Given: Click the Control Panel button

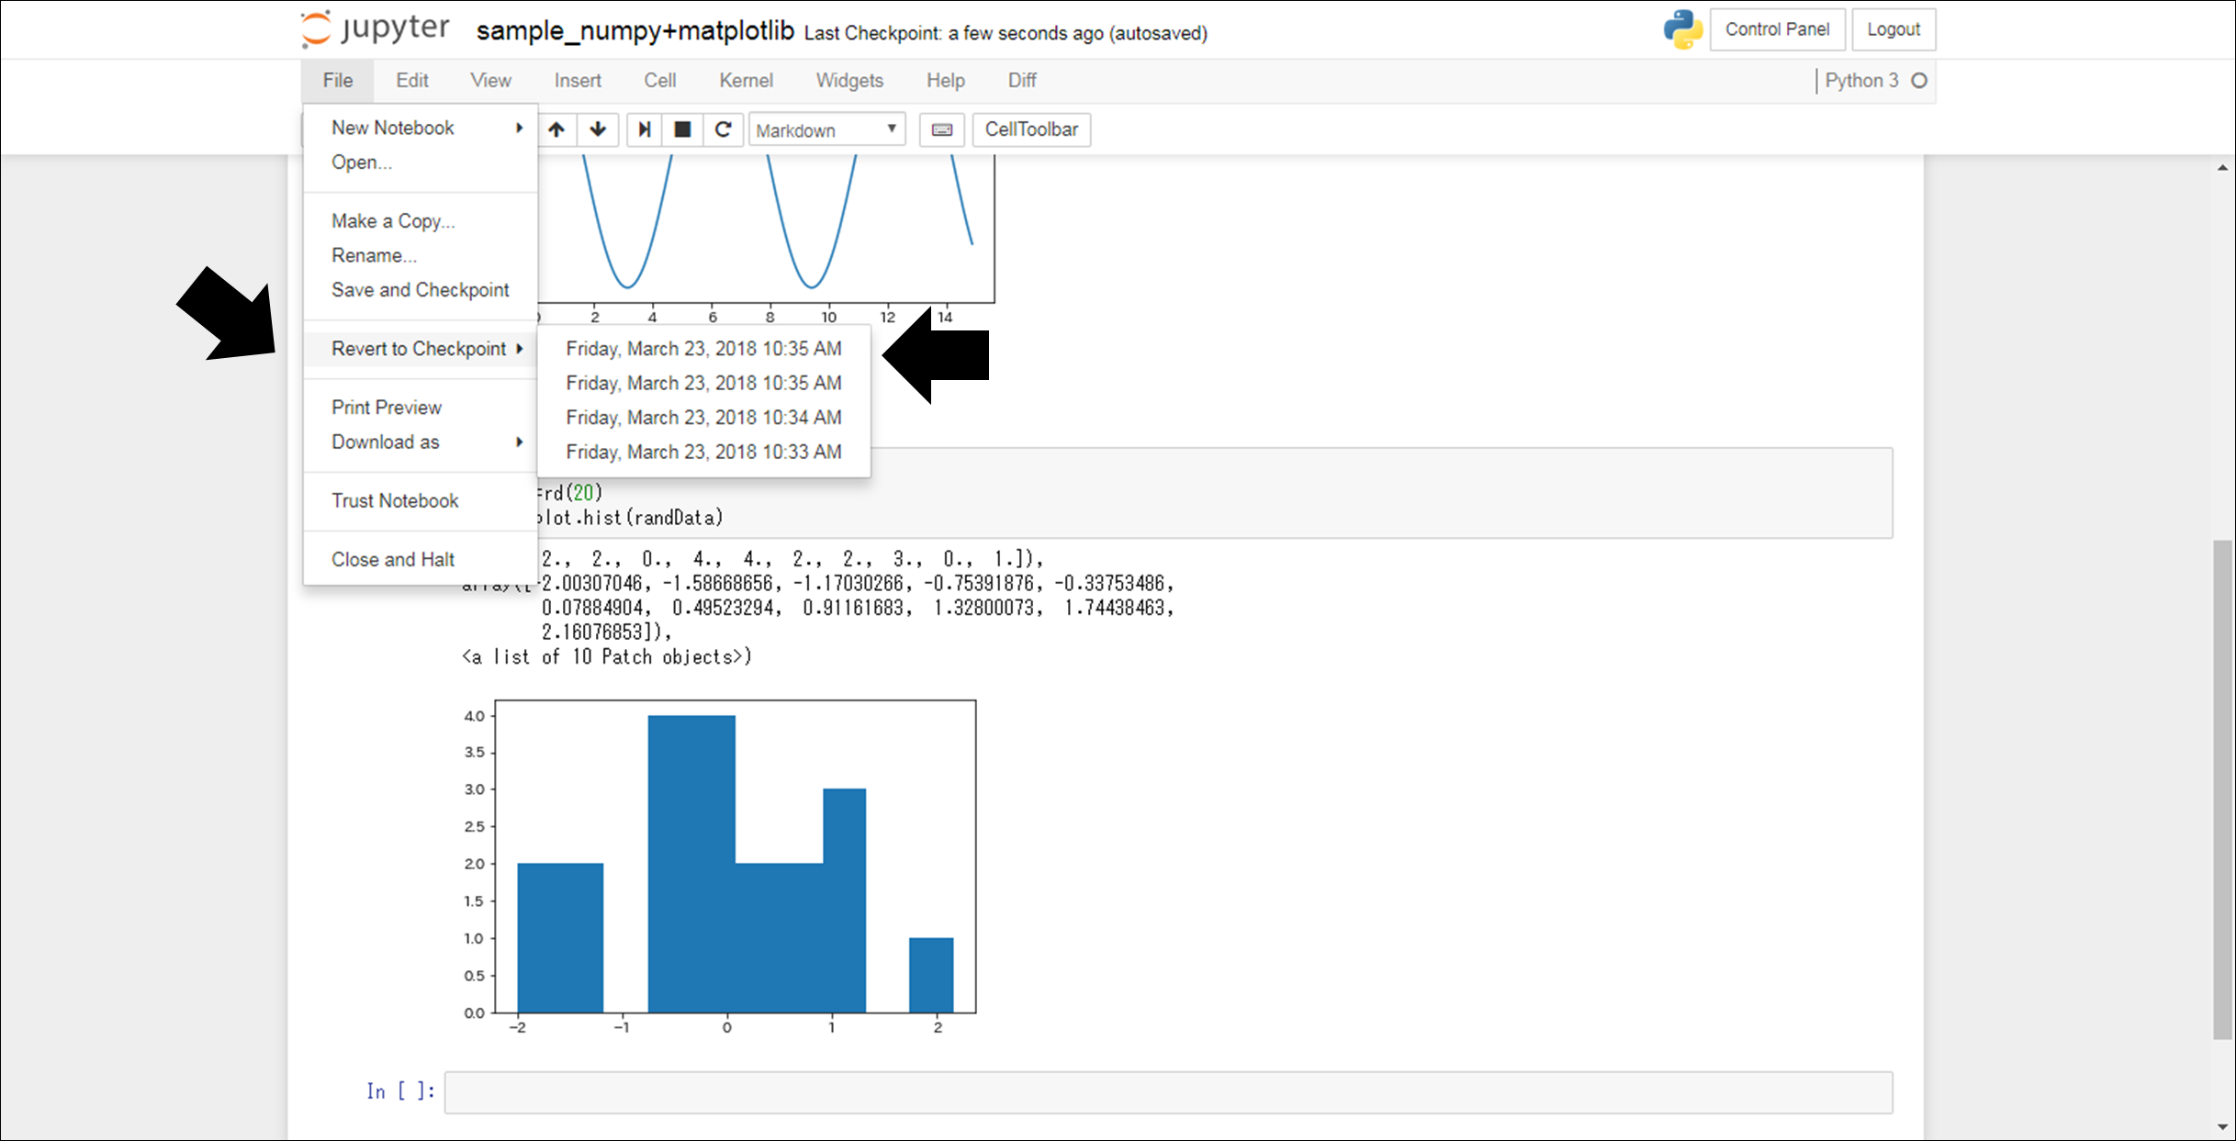Looking at the screenshot, I should pyautogui.click(x=1777, y=29).
